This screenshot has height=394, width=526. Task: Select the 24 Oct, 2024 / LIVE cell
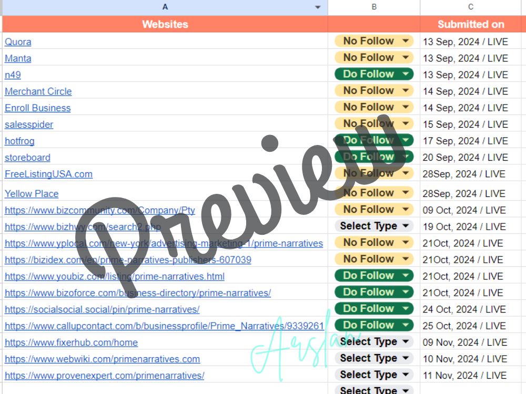pos(471,309)
